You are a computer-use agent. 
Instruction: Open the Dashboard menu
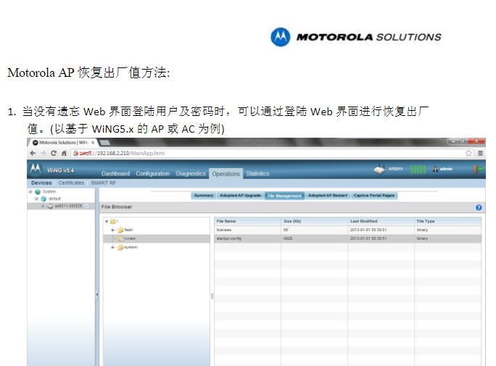pyautogui.click(x=115, y=173)
